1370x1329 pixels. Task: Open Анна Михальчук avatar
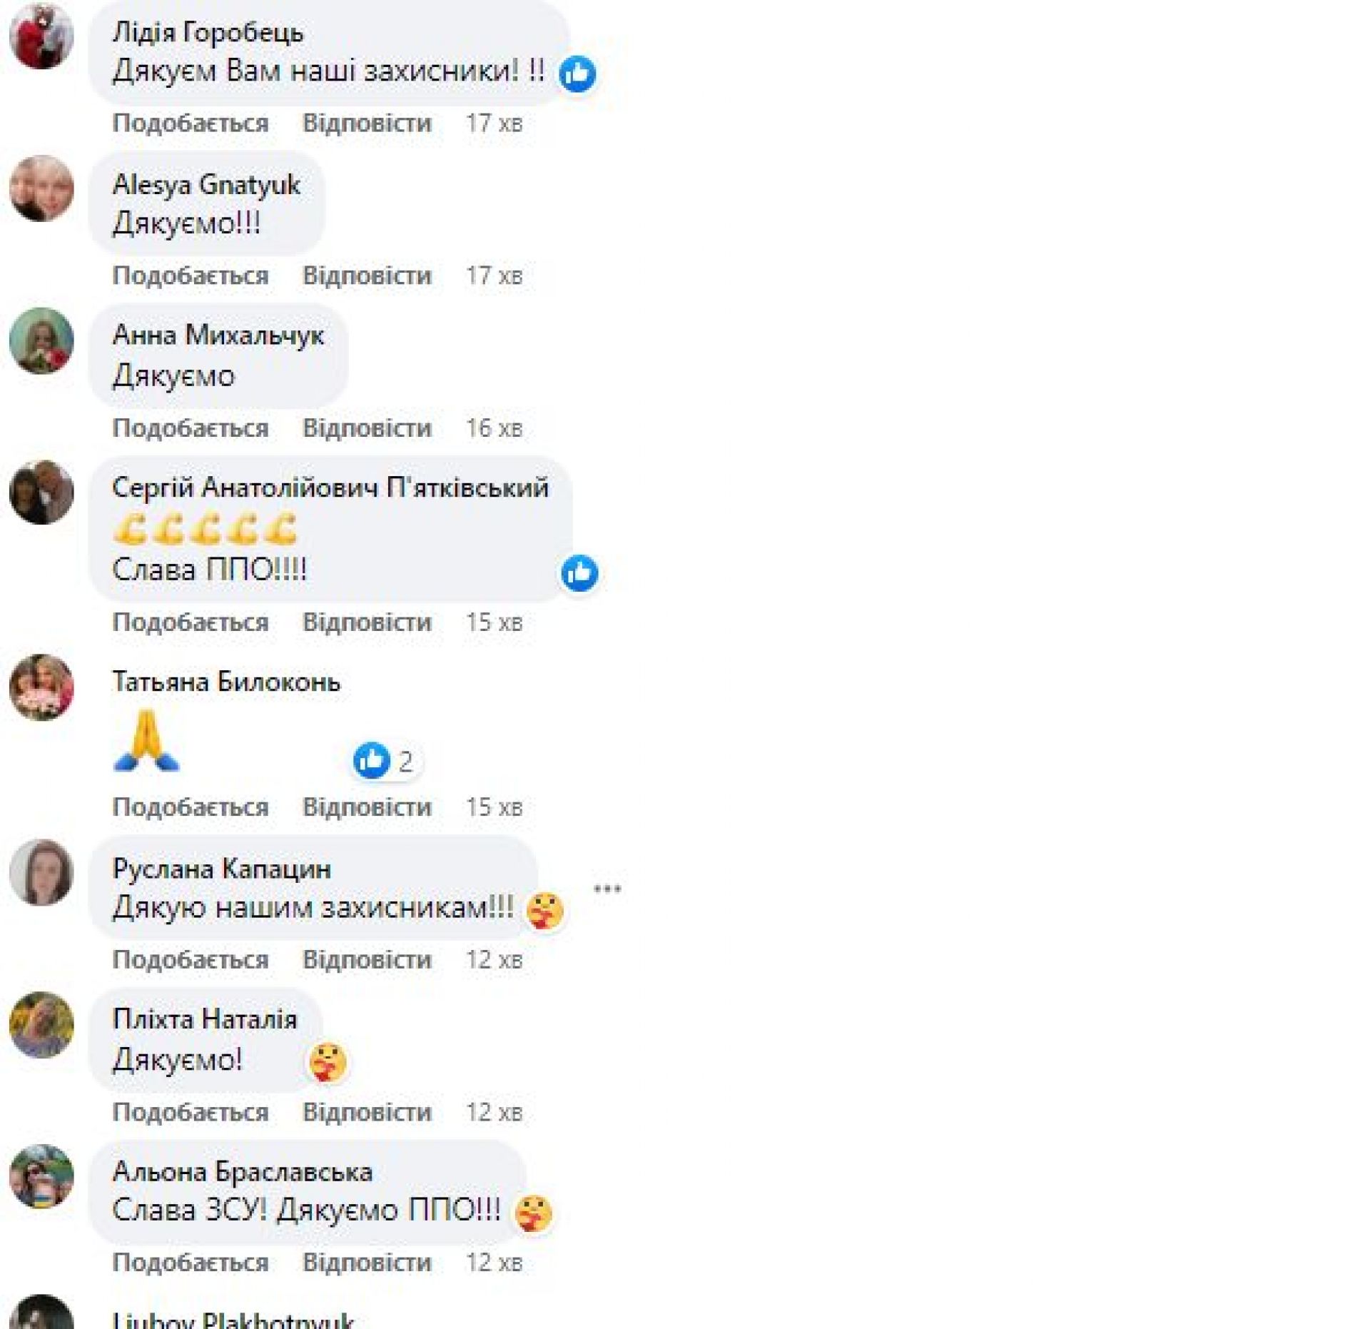click(41, 340)
